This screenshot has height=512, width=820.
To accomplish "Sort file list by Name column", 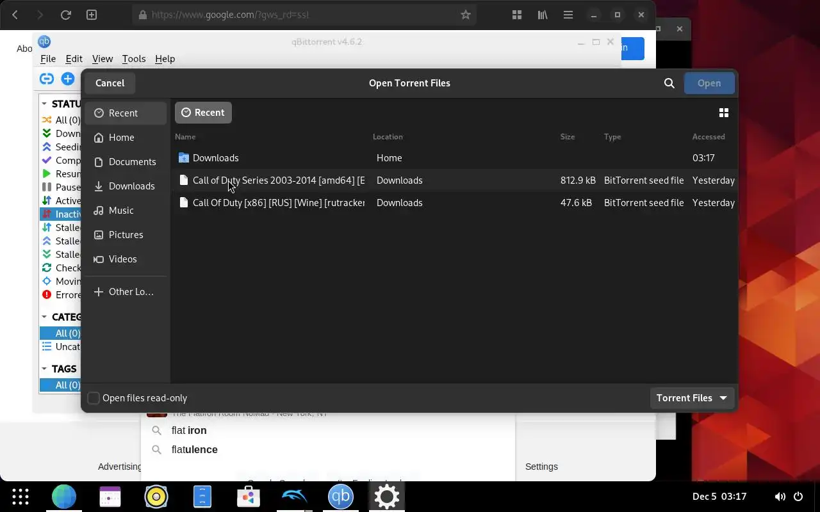I will point(185,137).
